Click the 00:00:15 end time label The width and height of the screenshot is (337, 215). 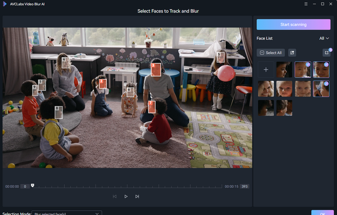(x=231, y=187)
